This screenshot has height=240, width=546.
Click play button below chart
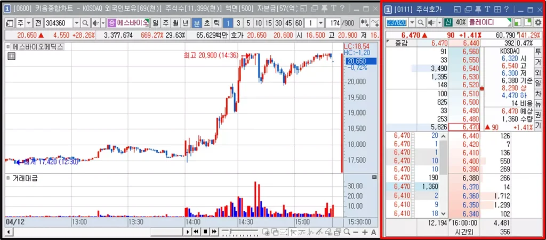point(188,231)
